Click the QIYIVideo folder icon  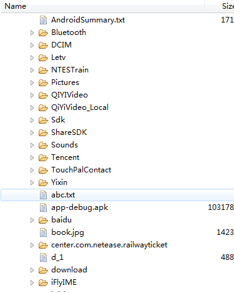[43, 95]
